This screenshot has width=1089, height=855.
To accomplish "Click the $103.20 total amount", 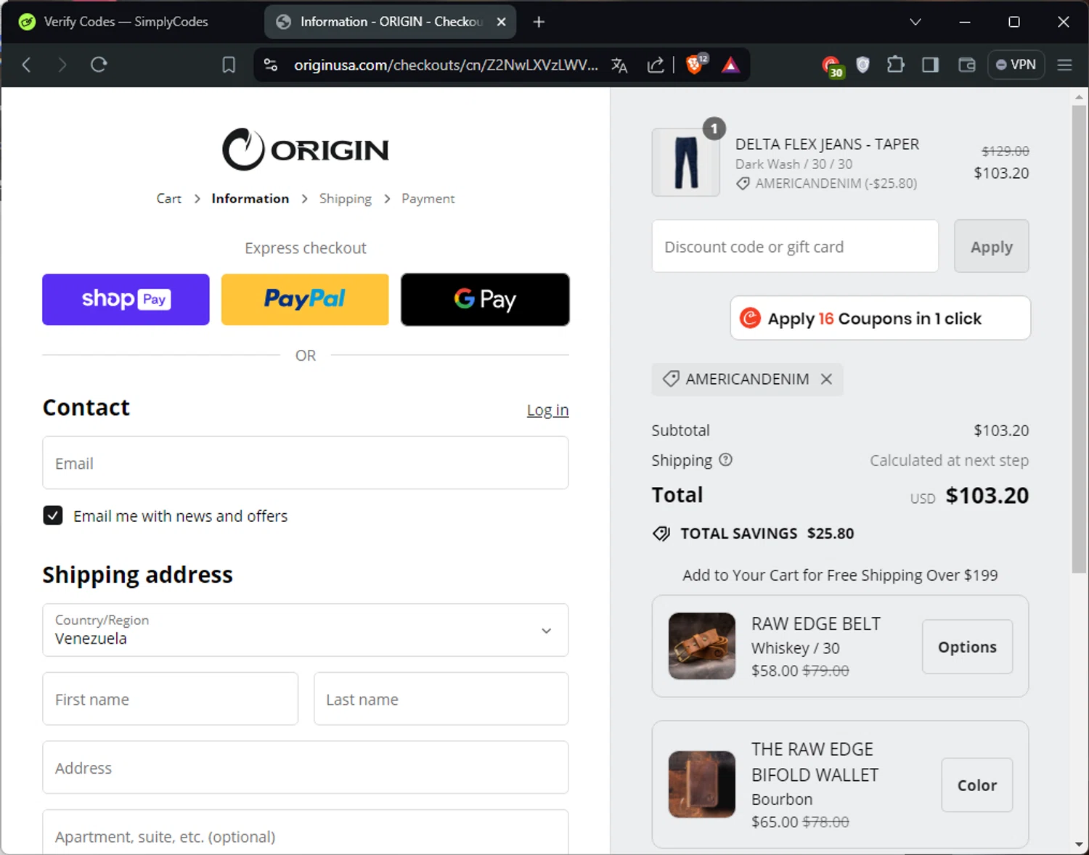I will (x=987, y=496).
